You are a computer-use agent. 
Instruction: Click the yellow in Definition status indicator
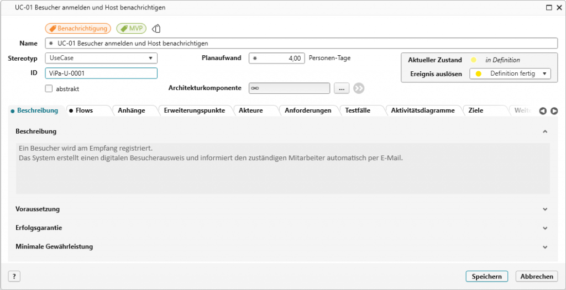[x=474, y=60]
